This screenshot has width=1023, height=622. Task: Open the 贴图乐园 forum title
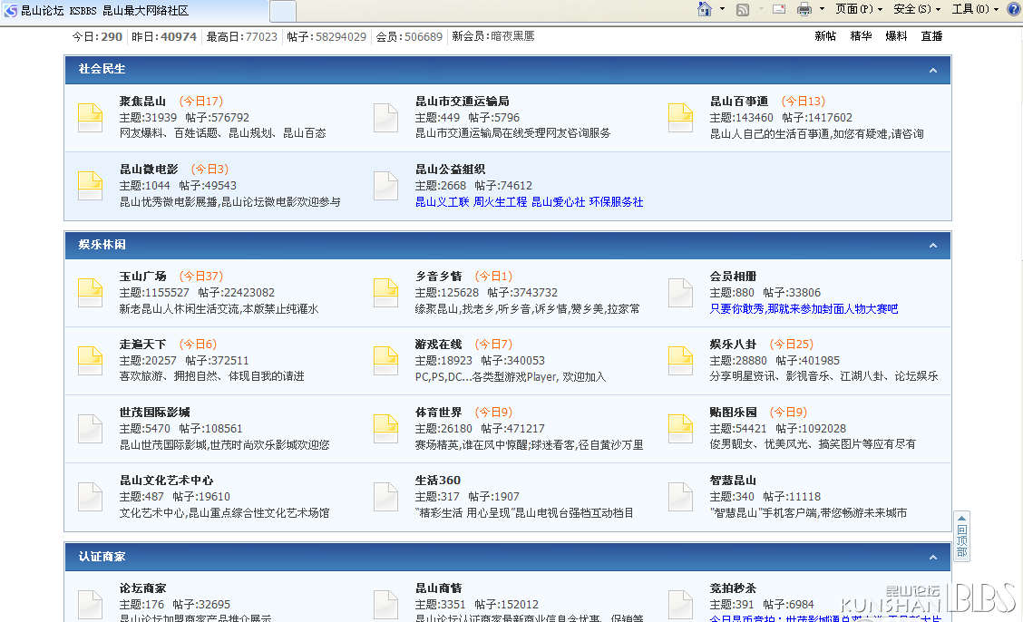tap(734, 413)
